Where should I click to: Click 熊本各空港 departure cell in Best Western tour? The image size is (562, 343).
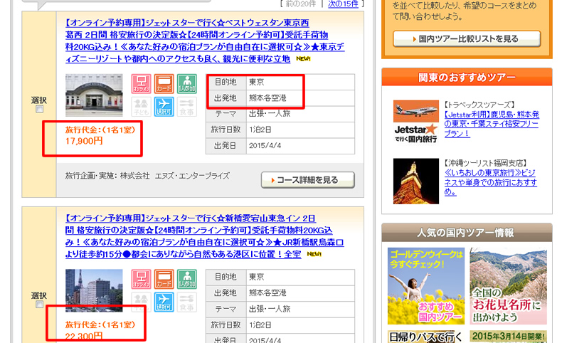click(267, 97)
